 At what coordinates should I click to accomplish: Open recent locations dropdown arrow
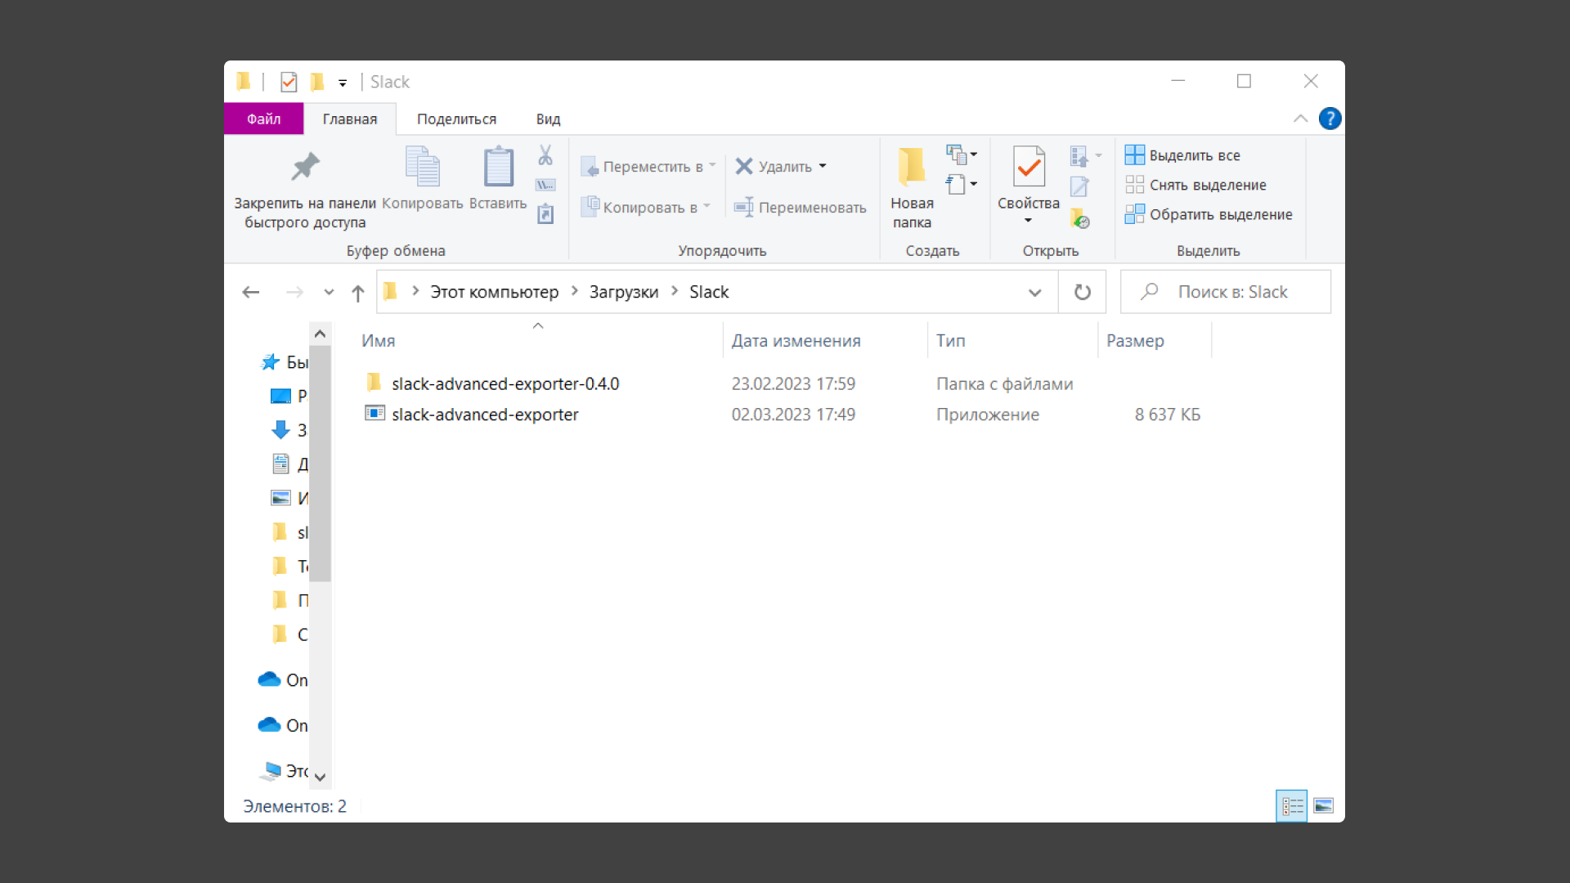(x=329, y=293)
